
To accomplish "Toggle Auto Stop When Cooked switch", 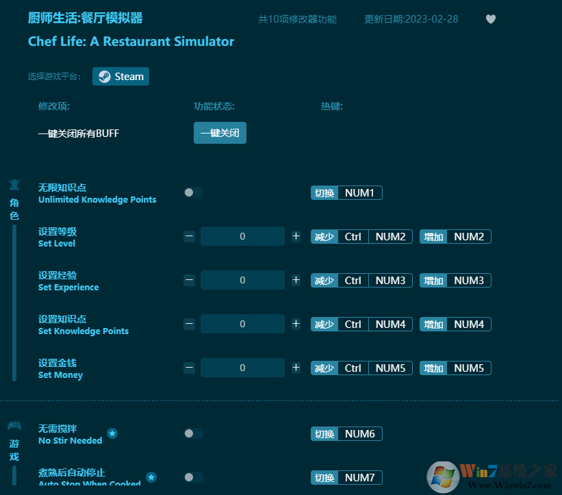I will pyautogui.click(x=194, y=477).
